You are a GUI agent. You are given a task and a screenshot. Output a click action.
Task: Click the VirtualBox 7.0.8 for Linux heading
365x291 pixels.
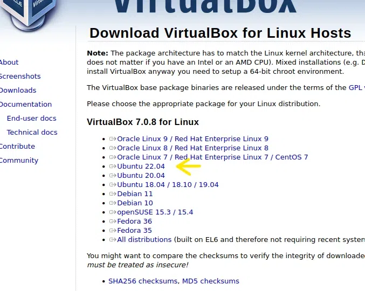pos(143,122)
